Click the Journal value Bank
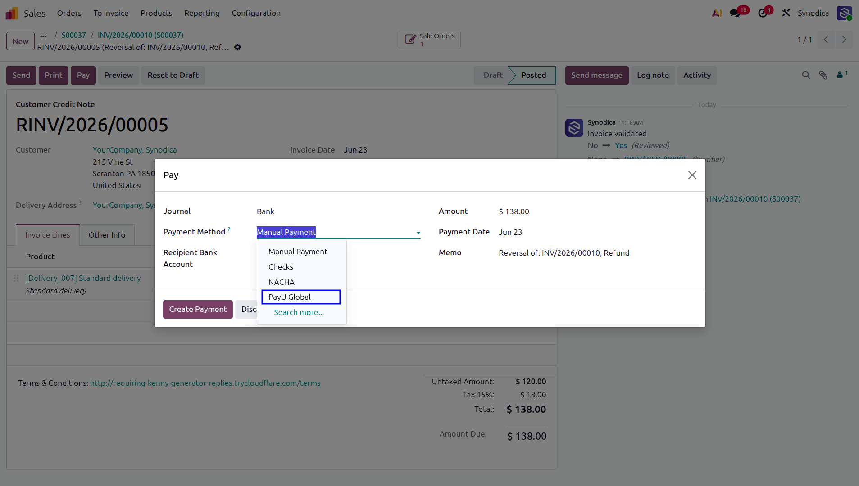This screenshot has height=486, width=859. [265, 211]
